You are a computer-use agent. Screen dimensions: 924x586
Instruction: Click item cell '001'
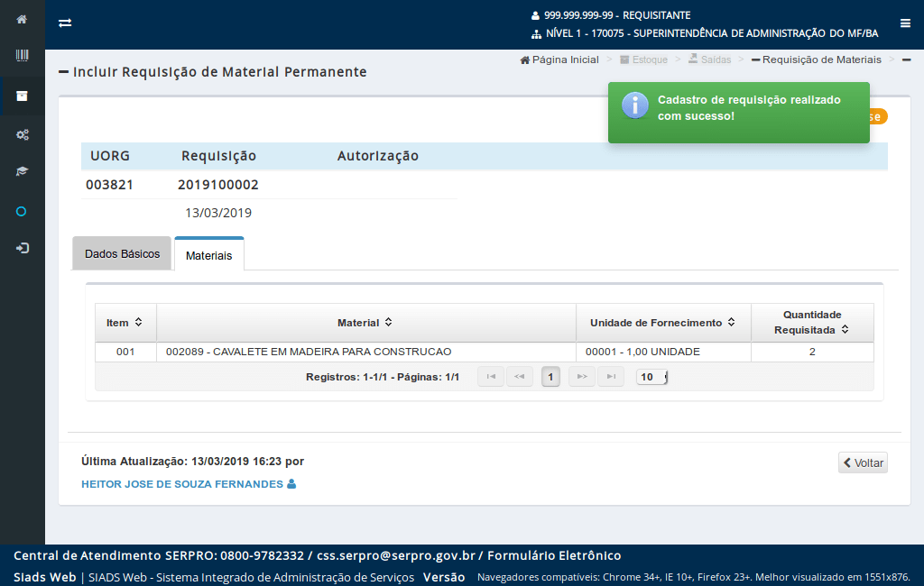pyautogui.click(x=125, y=352)
